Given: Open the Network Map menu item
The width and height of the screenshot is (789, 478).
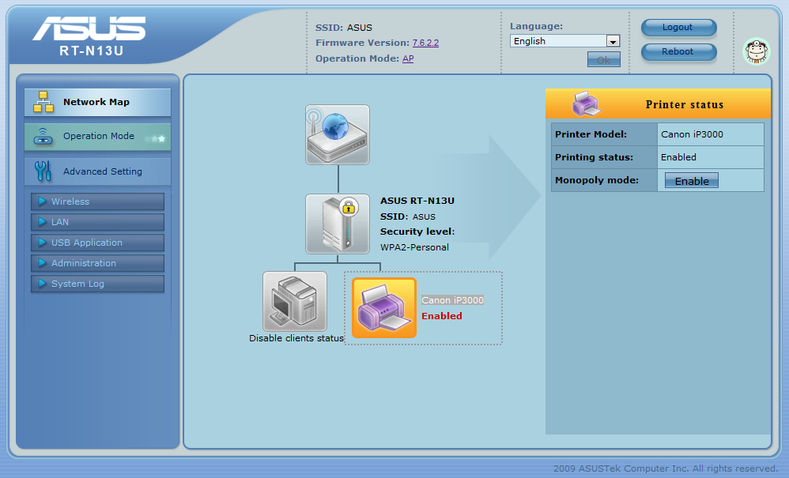Looking at the screenshot, I should coord(97,103).
